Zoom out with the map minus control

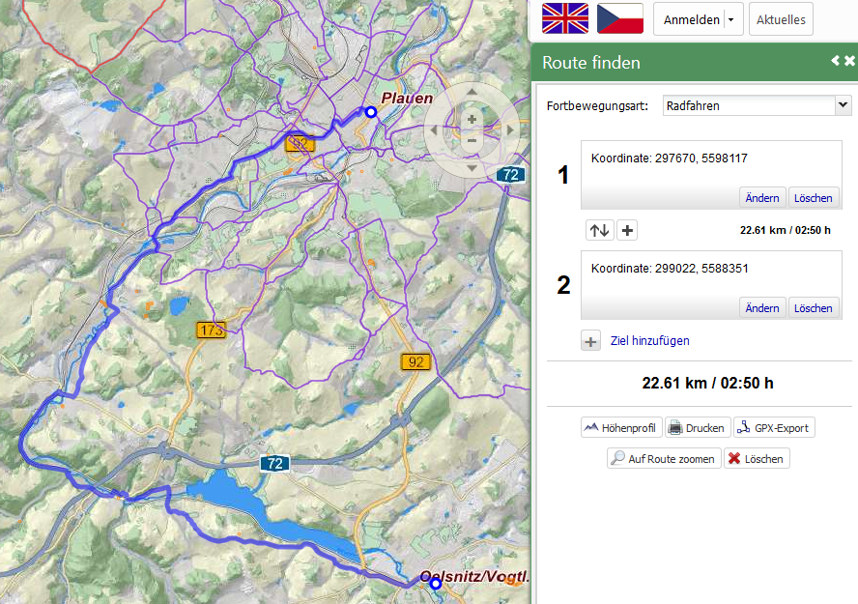(472, 140)
